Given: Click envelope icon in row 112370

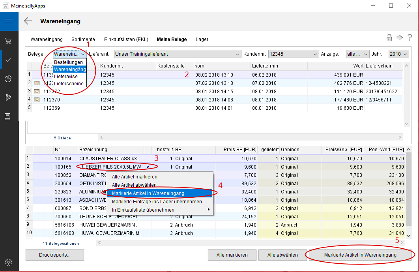Looking at the screenshot, I should (x=37, y=100).
